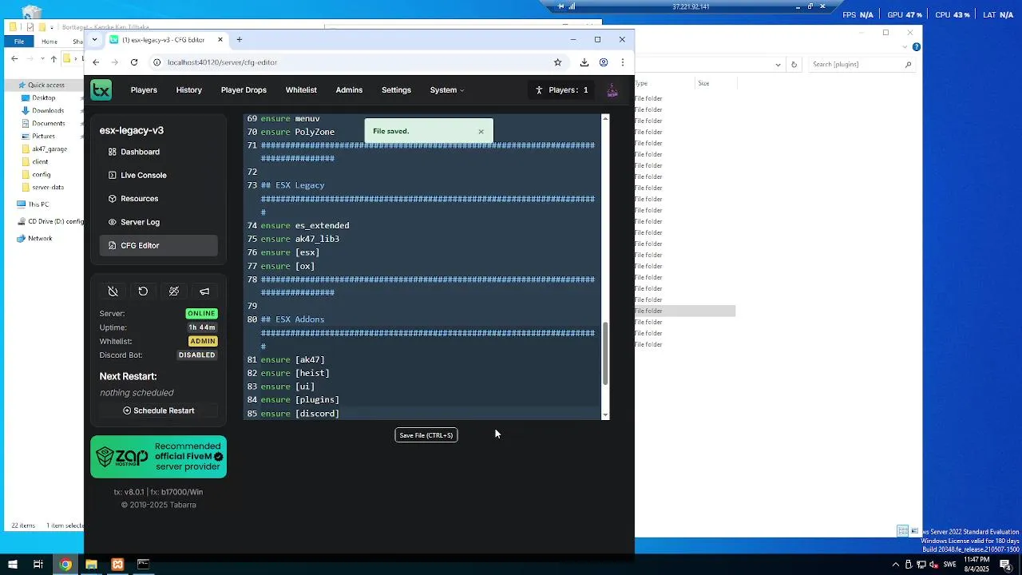Click the Chrome taskbar icon

(65, 565)
